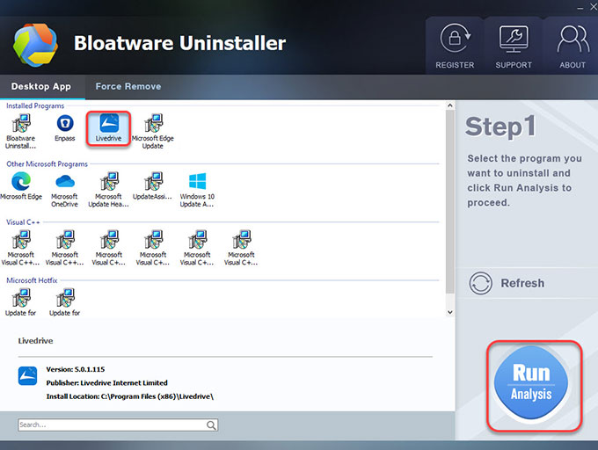Close the Bloatware Uninstaller window

click(594, 7)
